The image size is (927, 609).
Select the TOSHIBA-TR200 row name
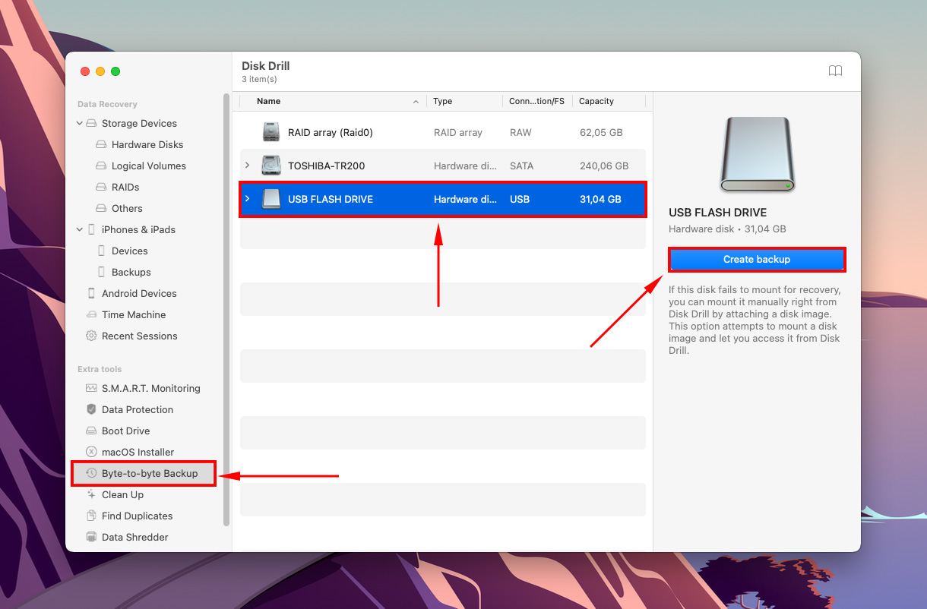click(327, 166)
